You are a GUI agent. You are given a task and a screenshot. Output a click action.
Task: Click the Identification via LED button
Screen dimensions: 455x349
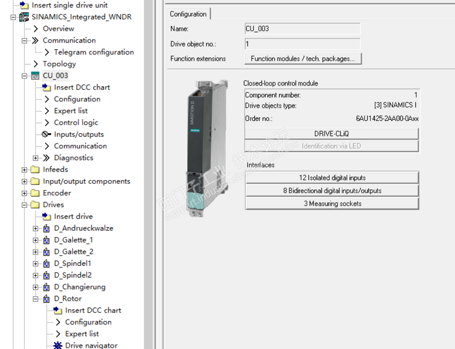pyautogui.click(x=332, y=146)
